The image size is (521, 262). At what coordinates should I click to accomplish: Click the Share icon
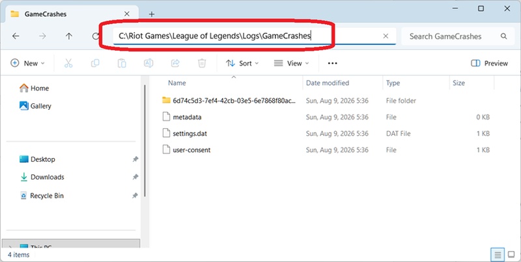pyautogui.click(x=175, y=63)
